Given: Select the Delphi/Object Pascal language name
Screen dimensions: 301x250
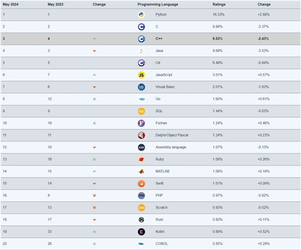Looking at the screenshot, I should pos(172,135).
